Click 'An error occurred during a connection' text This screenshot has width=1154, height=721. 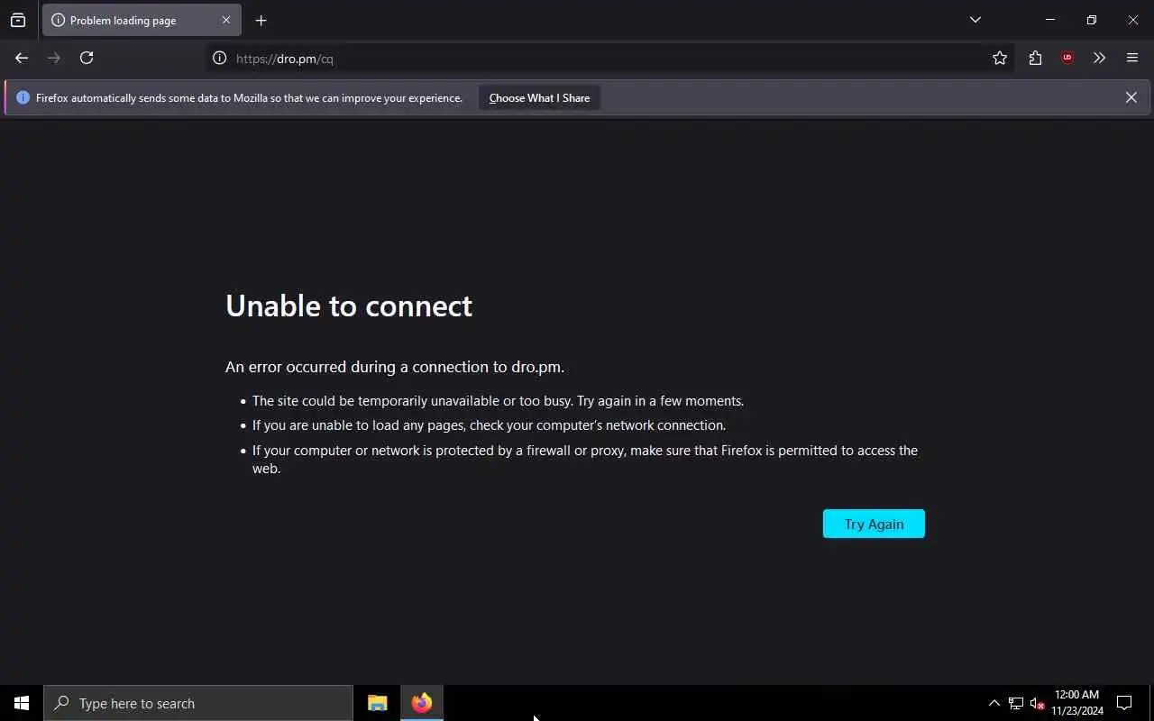(x=395, y=367)
